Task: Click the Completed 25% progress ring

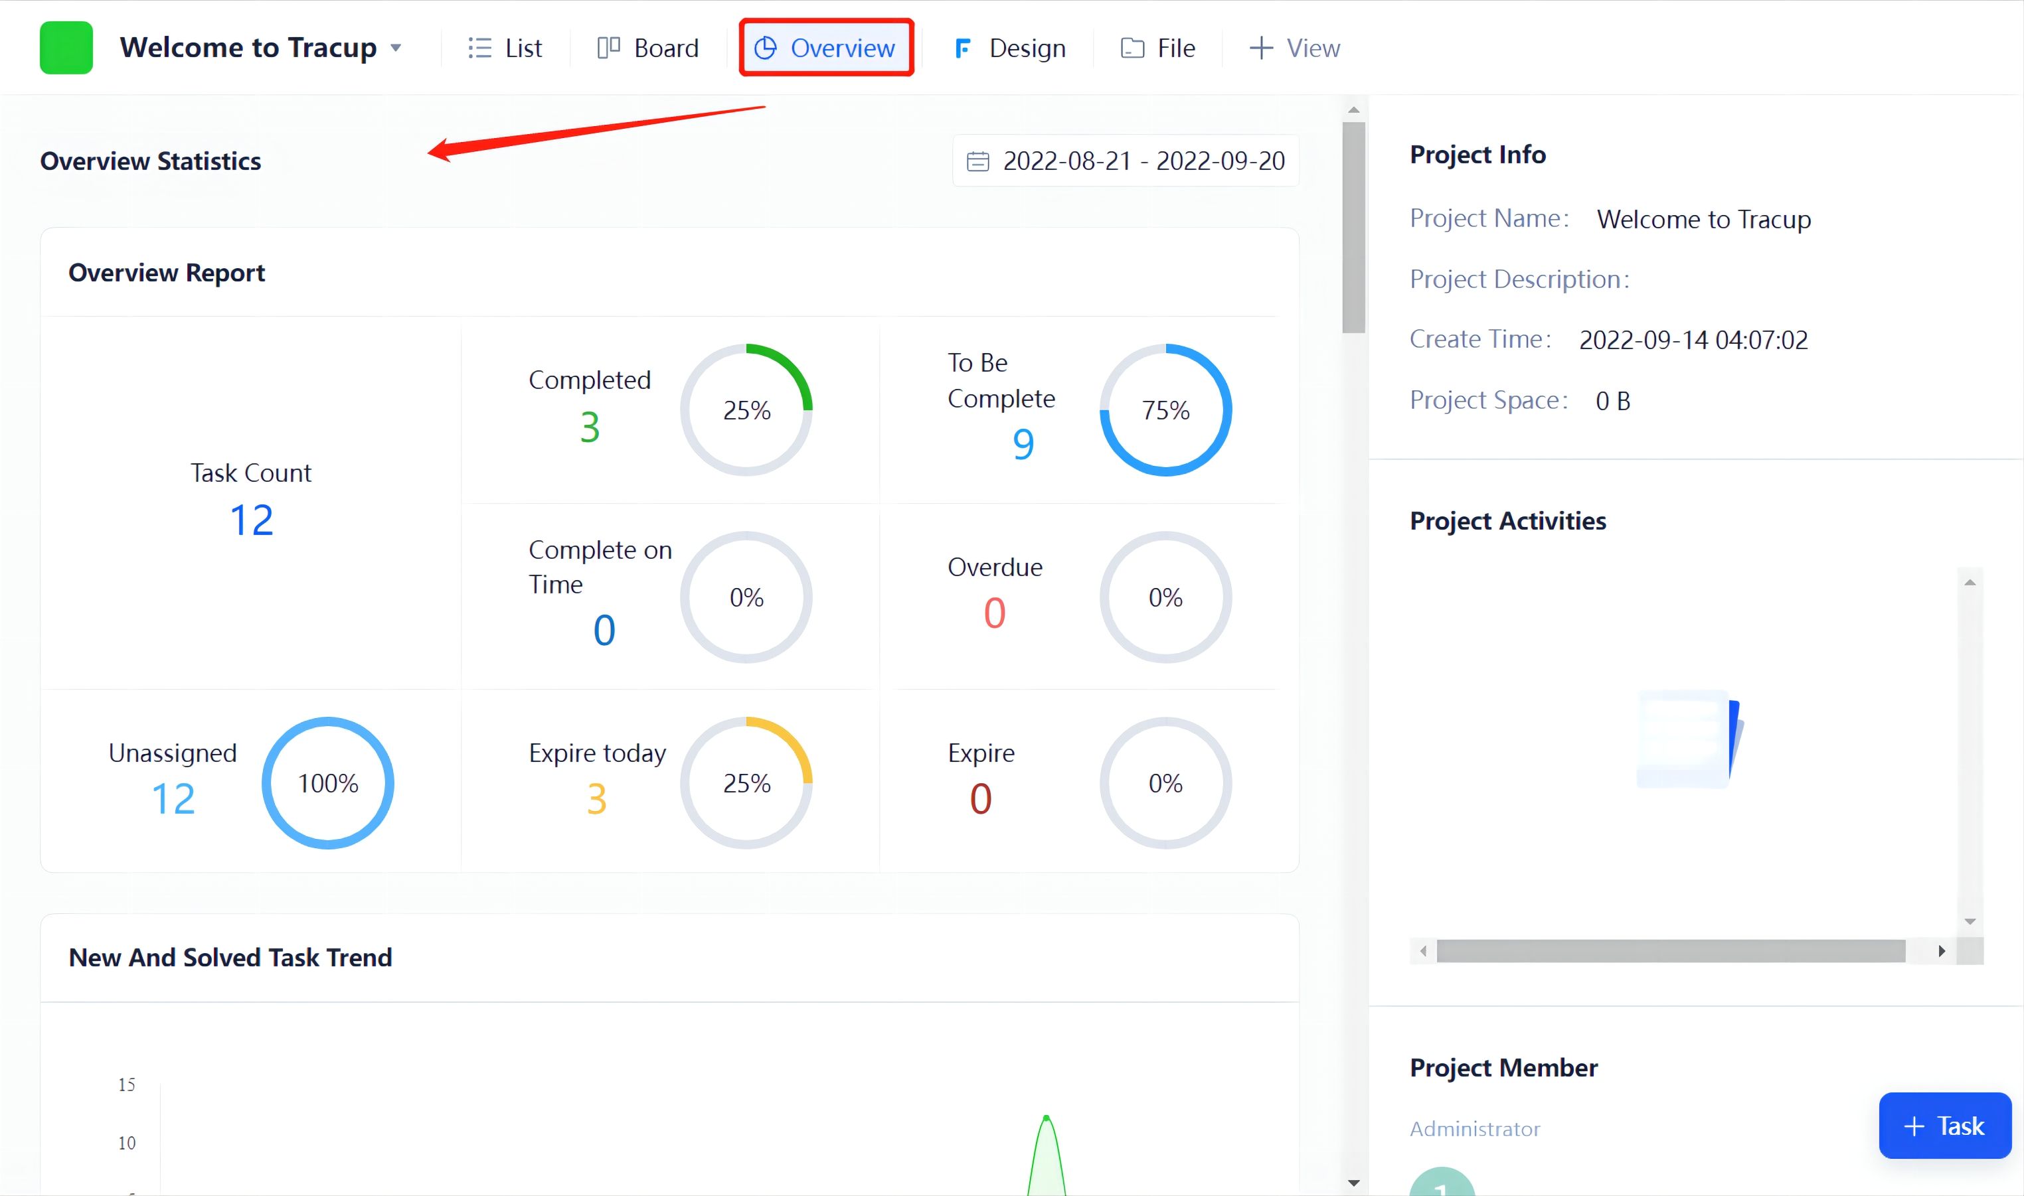Action: tap(746, 410)
